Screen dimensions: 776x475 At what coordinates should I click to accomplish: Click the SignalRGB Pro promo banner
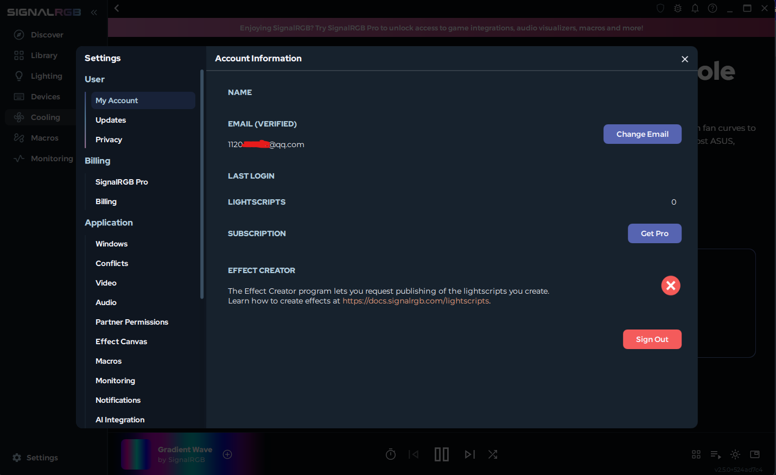tap(441, 28)
